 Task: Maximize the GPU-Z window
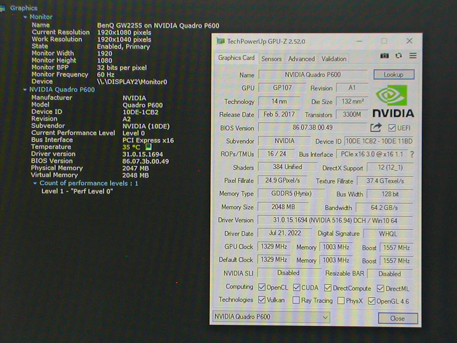pos(384,41)
